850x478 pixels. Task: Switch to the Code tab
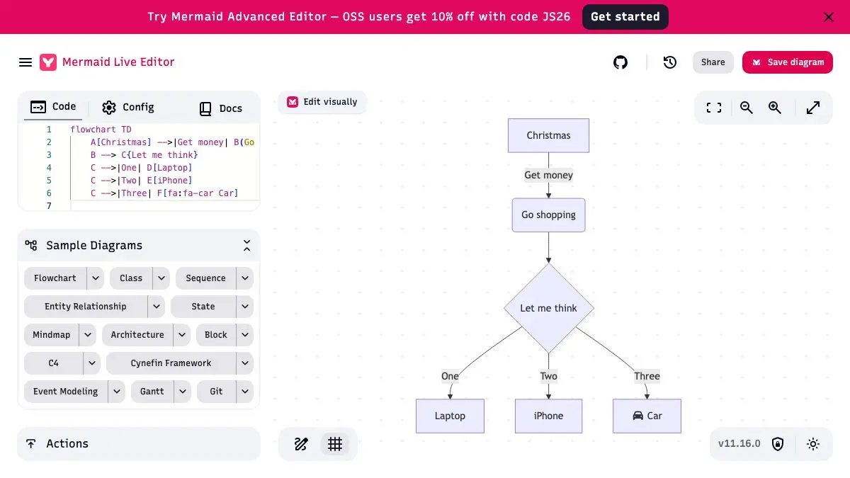click(x=54, y=107)
